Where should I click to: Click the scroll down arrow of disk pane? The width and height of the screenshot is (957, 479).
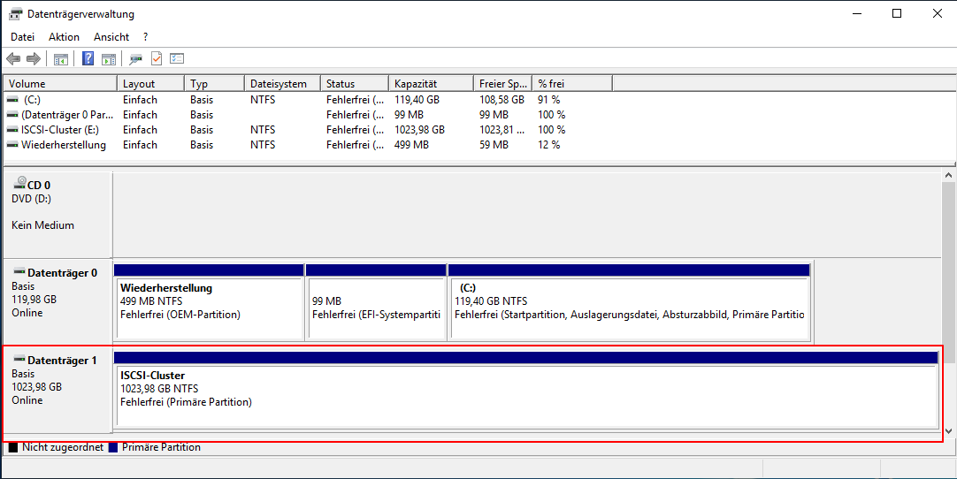948,430
